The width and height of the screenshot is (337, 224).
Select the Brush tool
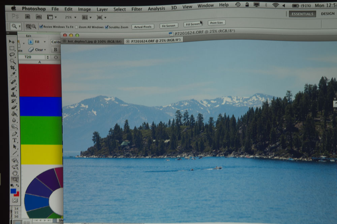(13, 88)
